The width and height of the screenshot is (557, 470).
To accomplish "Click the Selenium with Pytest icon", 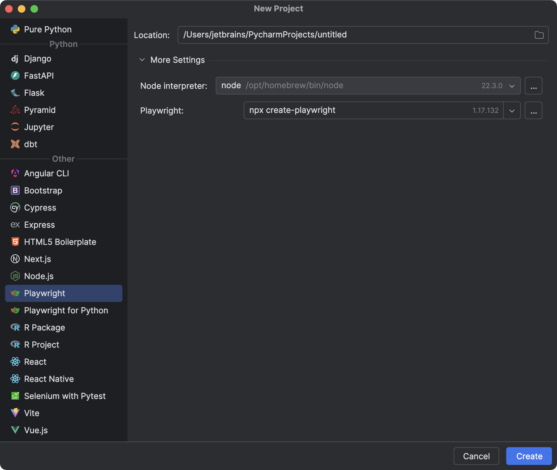I will click(x=15, y=396).
